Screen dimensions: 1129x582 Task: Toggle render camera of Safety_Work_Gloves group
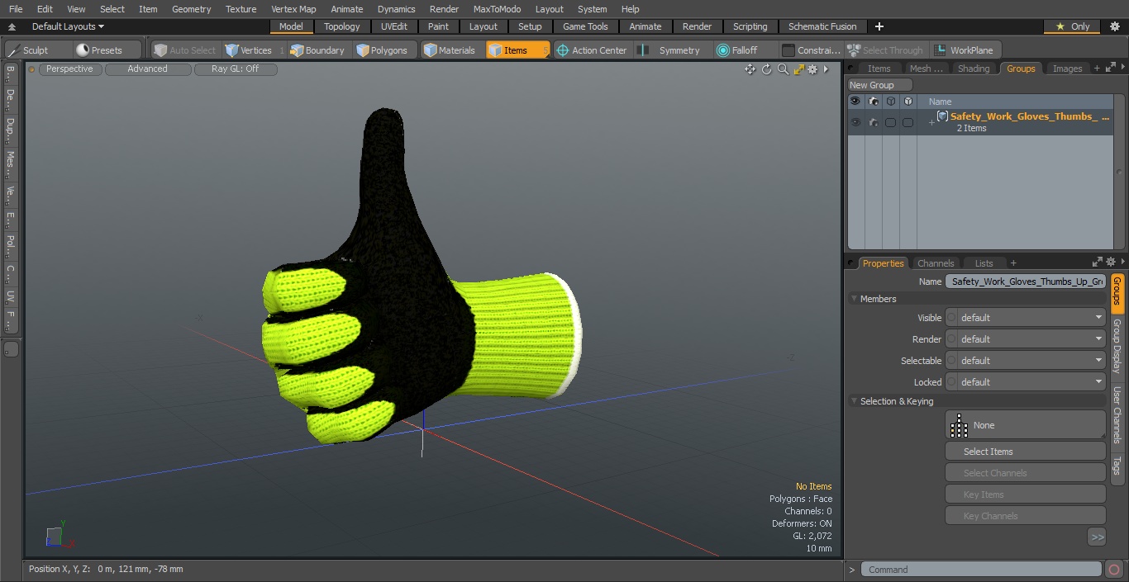point(873,122)
